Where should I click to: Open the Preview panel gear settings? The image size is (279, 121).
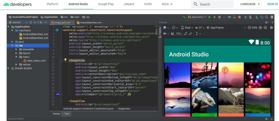tap(266, 22)
